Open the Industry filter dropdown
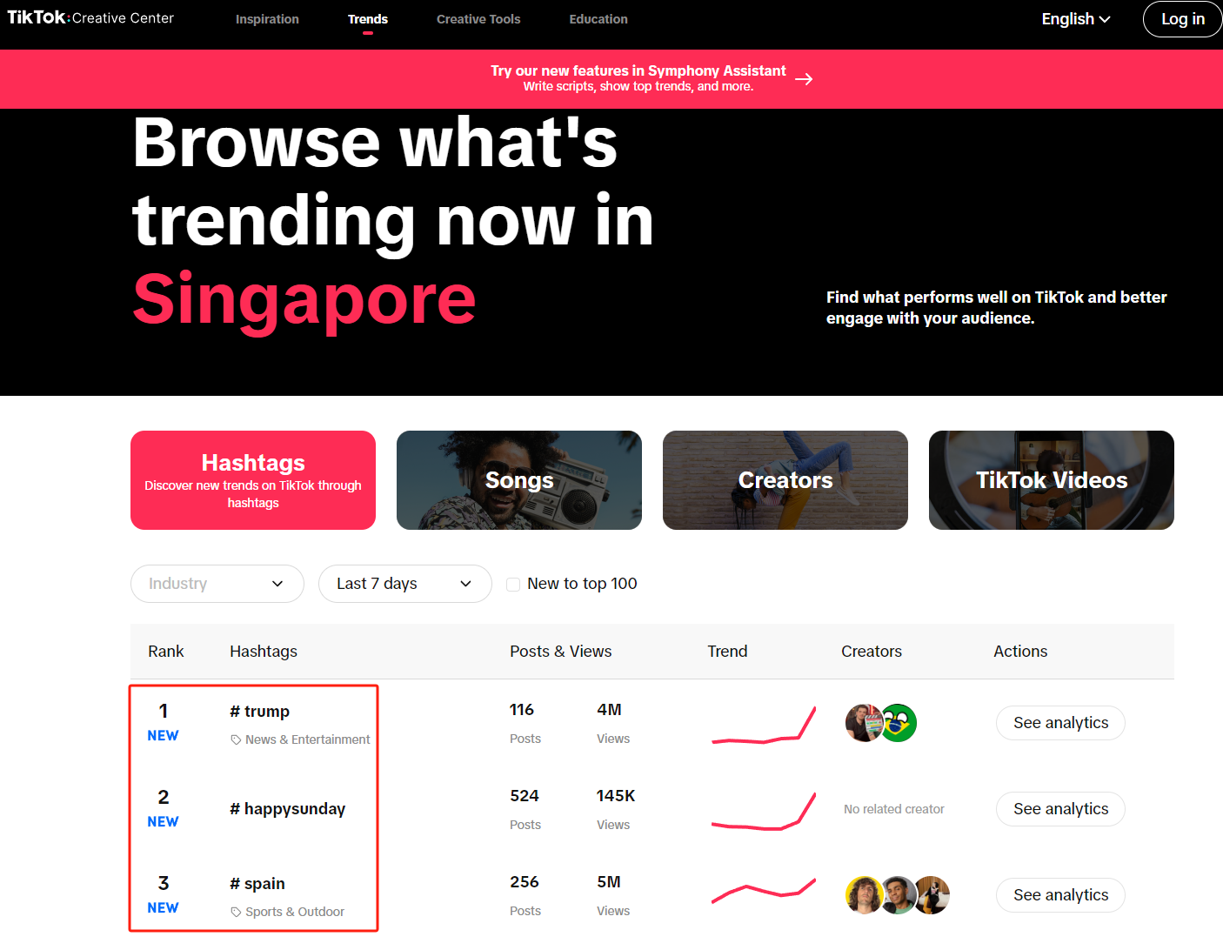Image resolution: width=1223 pixels, height=950 pixels. (217, 584)
